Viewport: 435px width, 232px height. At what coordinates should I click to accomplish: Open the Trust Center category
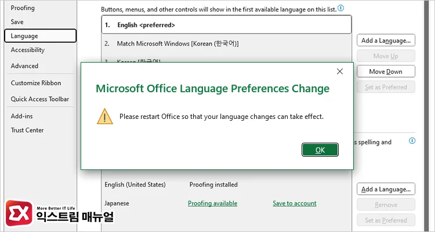click(x=27, y=130)
